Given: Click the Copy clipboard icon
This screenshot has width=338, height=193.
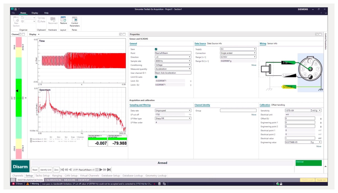Looking at the screenshot, I should (39, 18).
